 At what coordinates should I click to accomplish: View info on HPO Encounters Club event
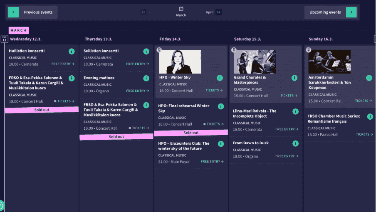coord(220,144)
